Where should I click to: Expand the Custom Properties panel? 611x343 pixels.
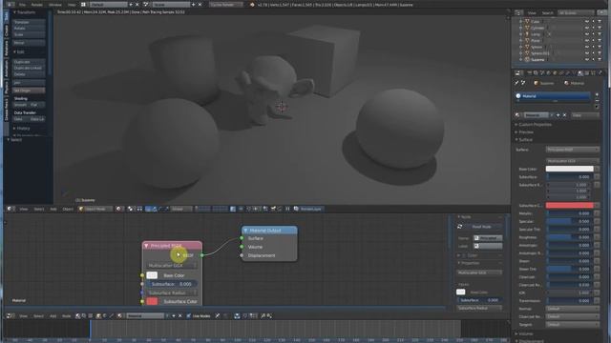(535, 125)
